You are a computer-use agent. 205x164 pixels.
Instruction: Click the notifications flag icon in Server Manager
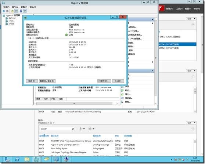(161, 8)
